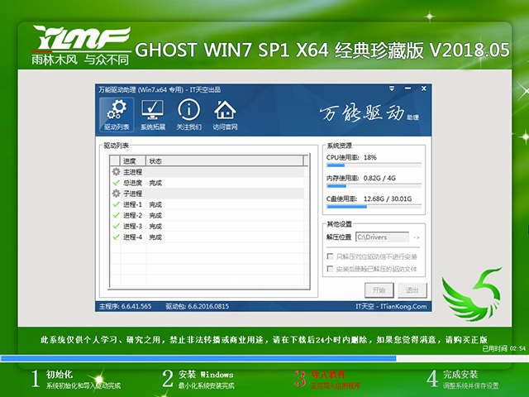Viewport: 529px width, 397px height.
Task: Click the 完成 status of 进程-4
Action: pyautogui.click(x=155, y=237)
